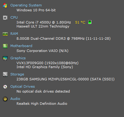The width and height of the screenshot is (124, 117).
Task: Open the Motherboard section heading
Action: [21, 46]
